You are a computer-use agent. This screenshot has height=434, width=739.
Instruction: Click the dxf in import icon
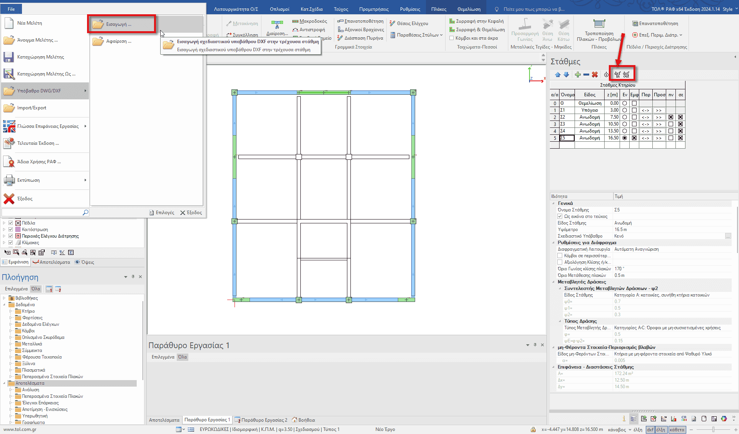(x=617, y=74)
